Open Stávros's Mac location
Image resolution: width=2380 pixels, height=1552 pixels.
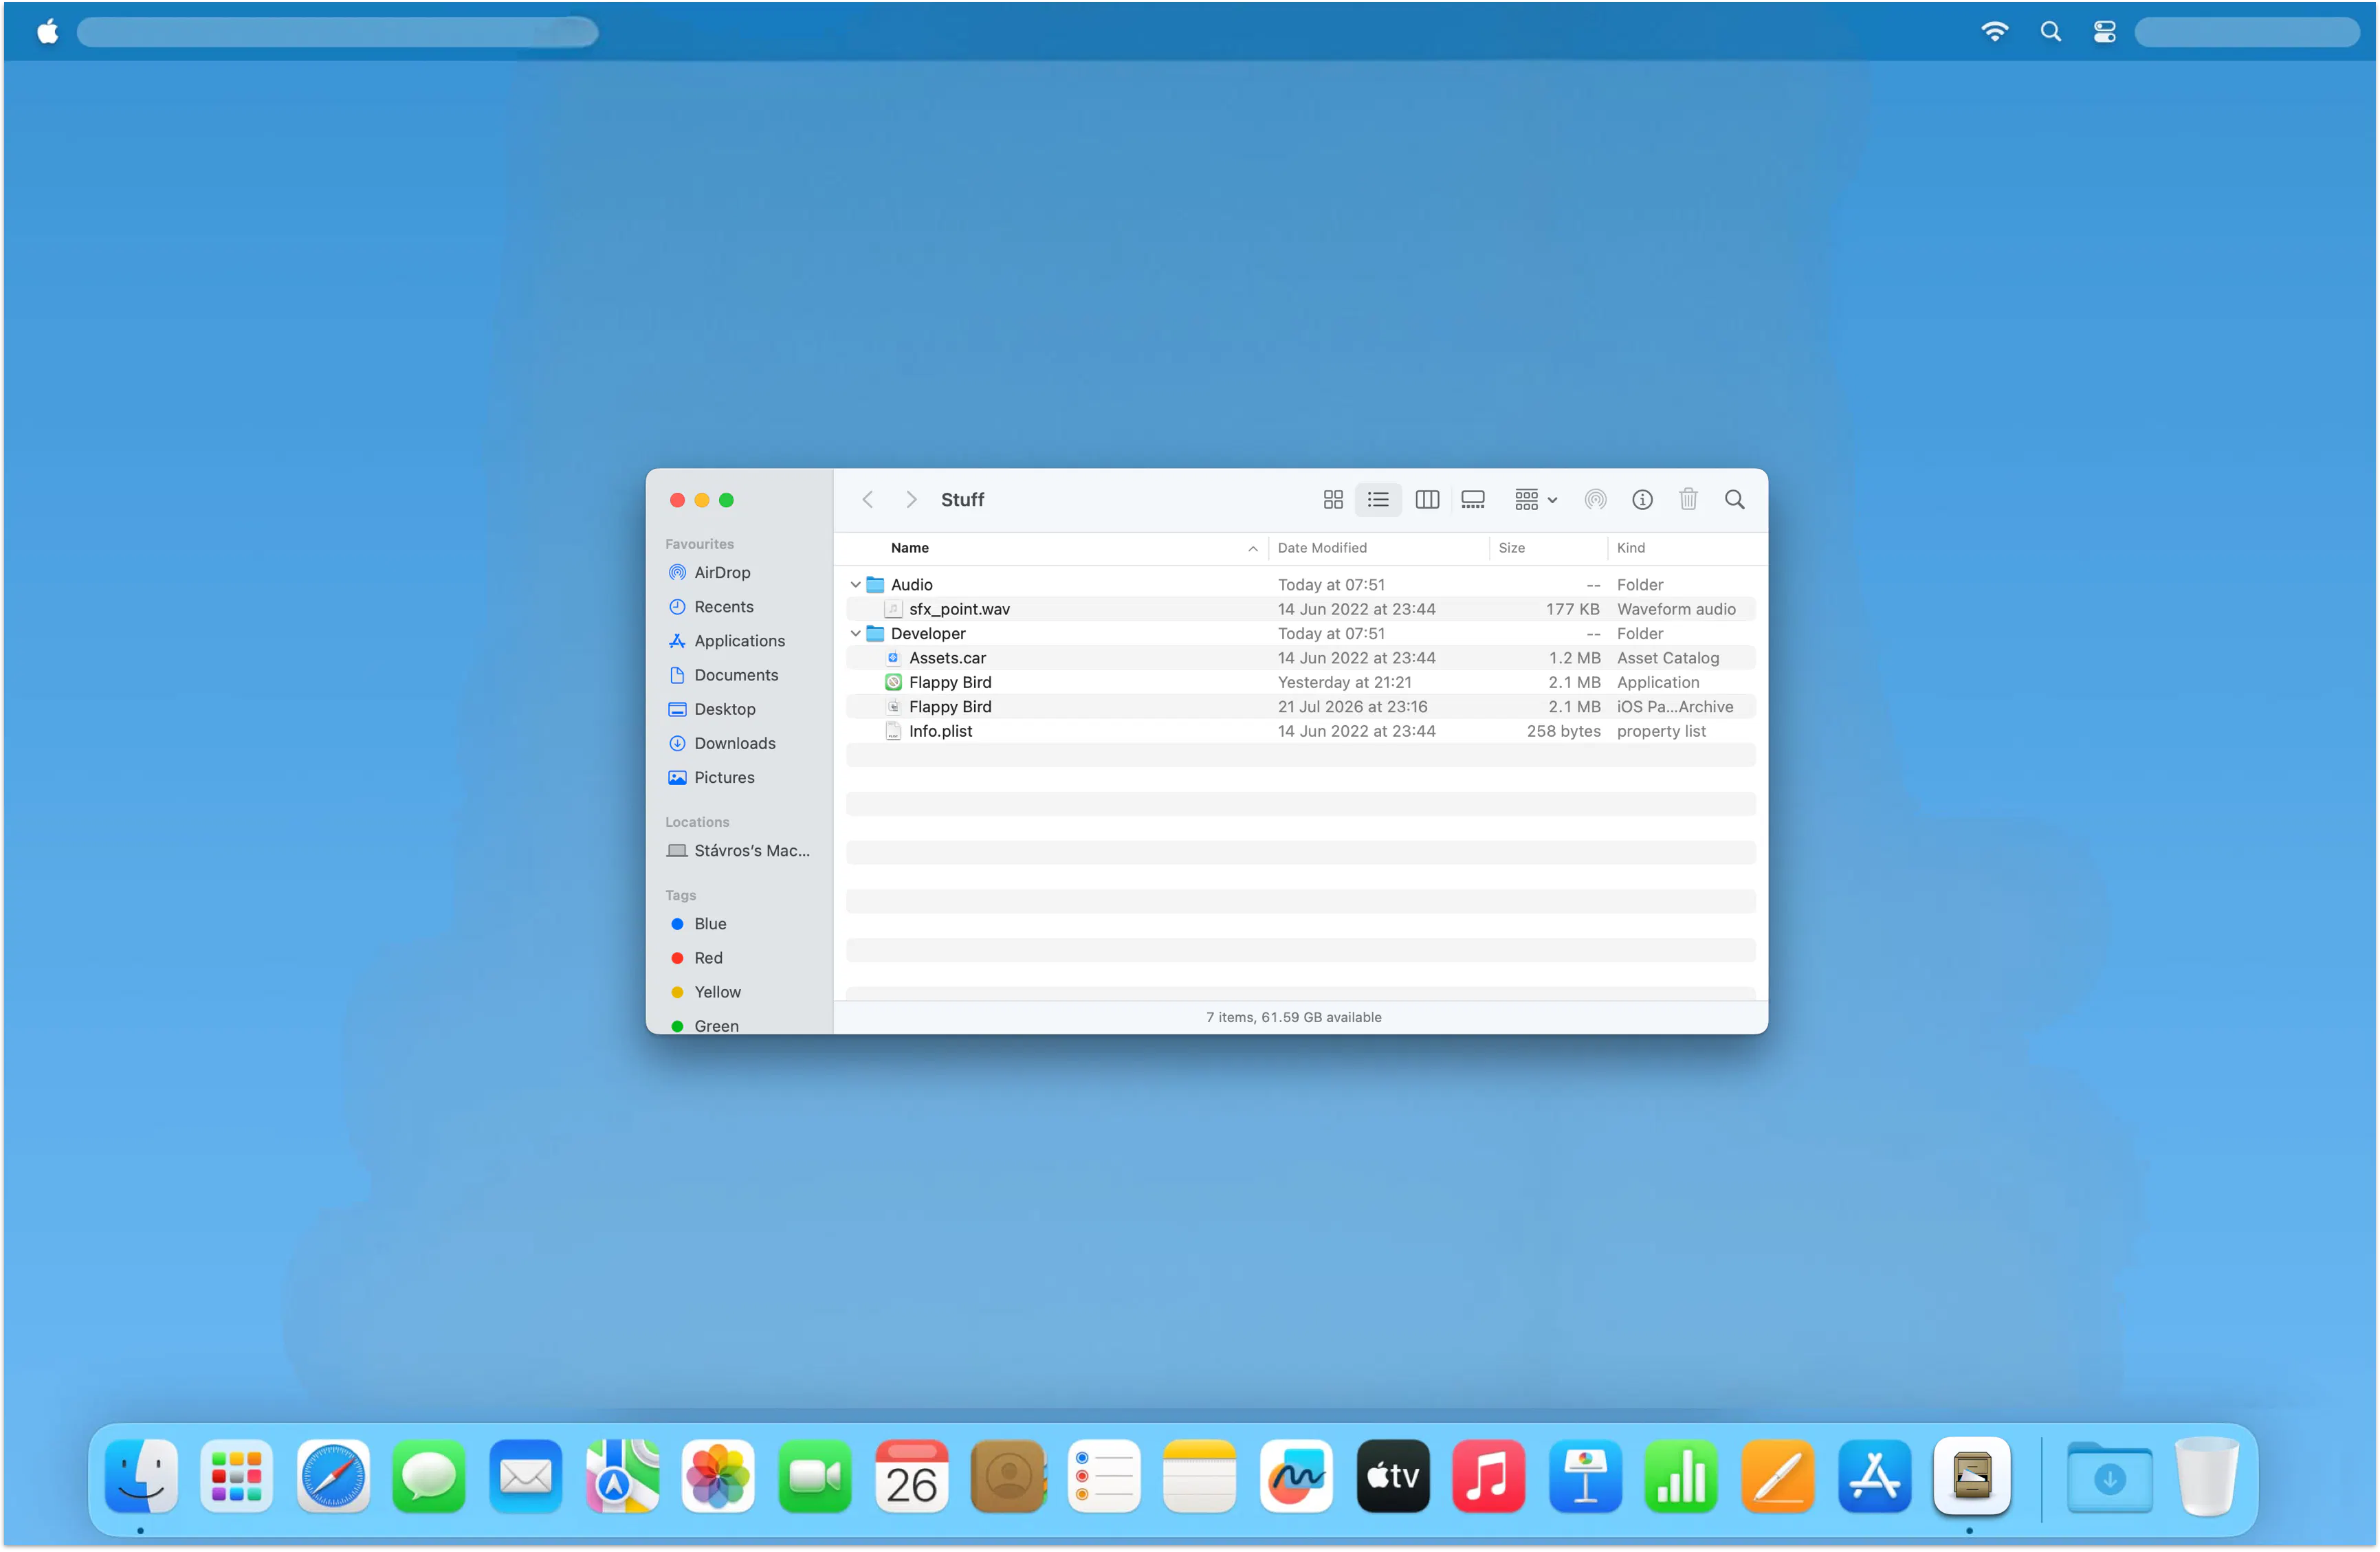(x=740, y=851)
